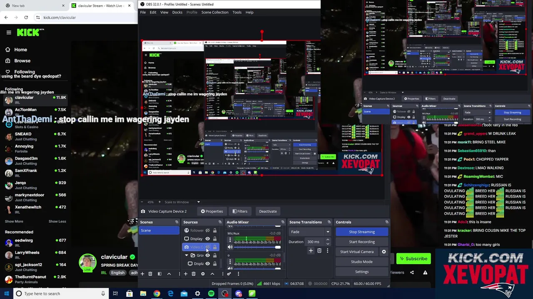This screenshot has height=299, width=533.
Task: Collapse the Group source tree arrow
Action: click(x=186, y=255)
